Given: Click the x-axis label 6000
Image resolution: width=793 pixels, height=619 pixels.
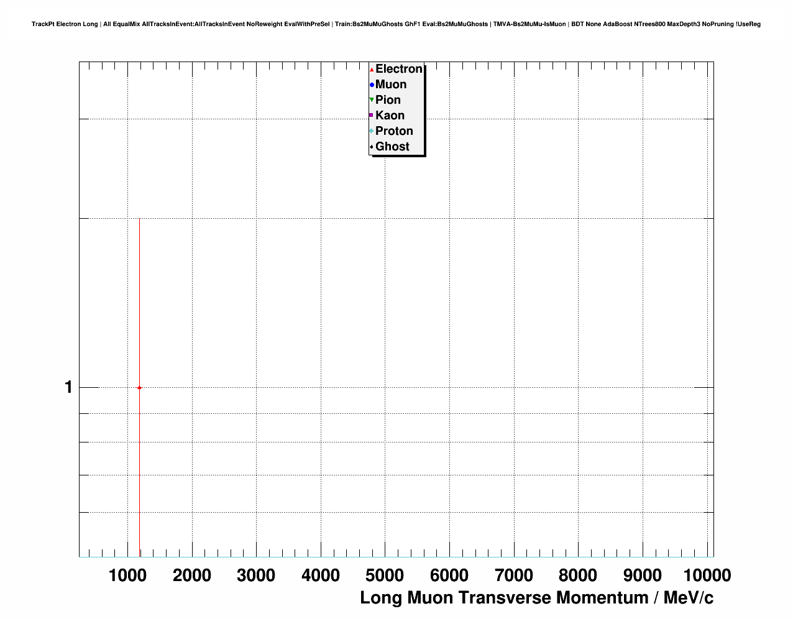Looking at the screenshot, I should [449, 575].
